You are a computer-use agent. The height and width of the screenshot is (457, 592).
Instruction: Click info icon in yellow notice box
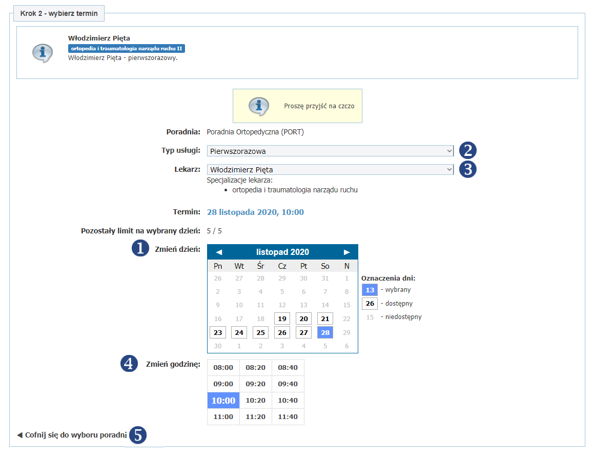pos(259,106)
